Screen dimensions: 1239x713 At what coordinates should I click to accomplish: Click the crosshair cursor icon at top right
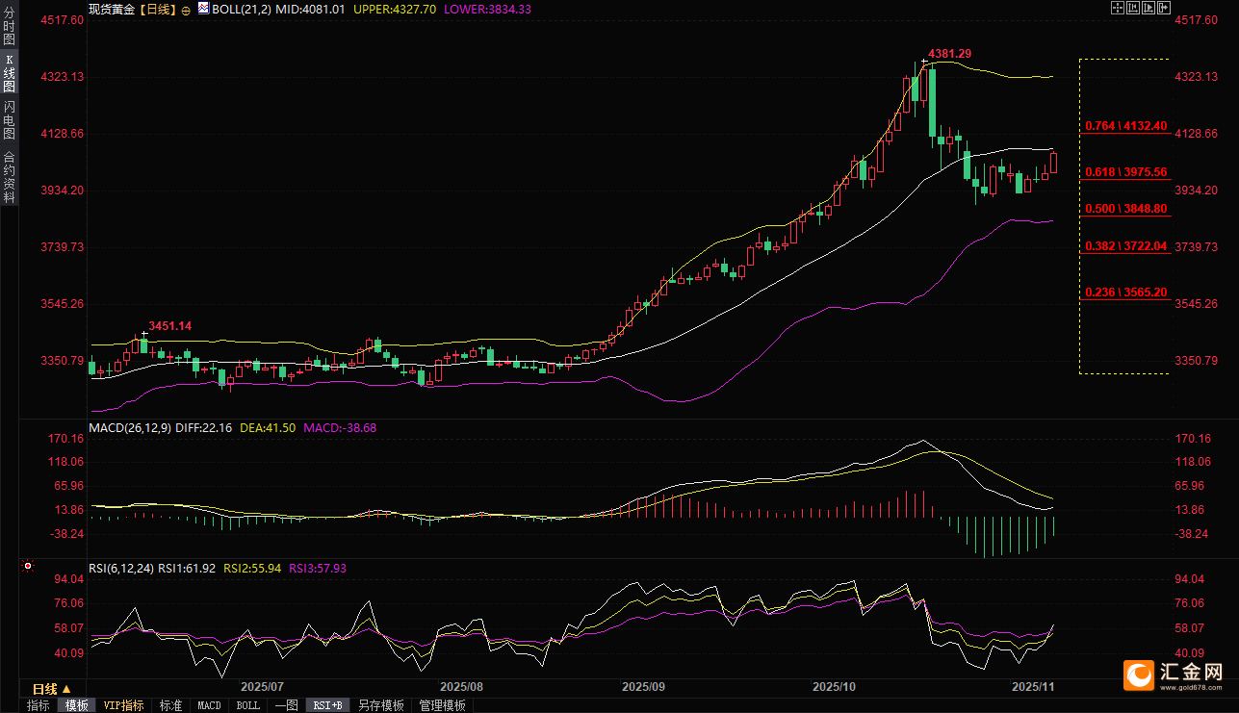click(x=1118, y=8)
